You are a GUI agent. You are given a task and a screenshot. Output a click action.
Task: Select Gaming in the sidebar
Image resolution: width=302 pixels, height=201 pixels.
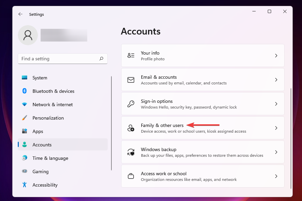[40, 172]
